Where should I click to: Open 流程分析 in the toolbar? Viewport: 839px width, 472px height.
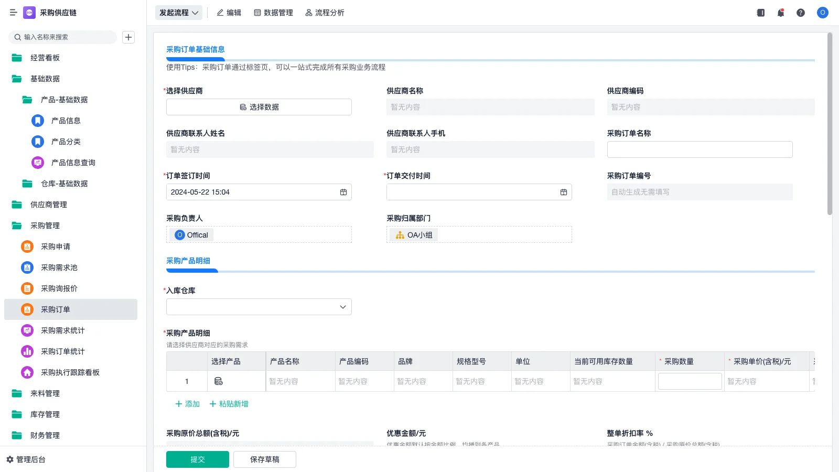coord(325,13)
